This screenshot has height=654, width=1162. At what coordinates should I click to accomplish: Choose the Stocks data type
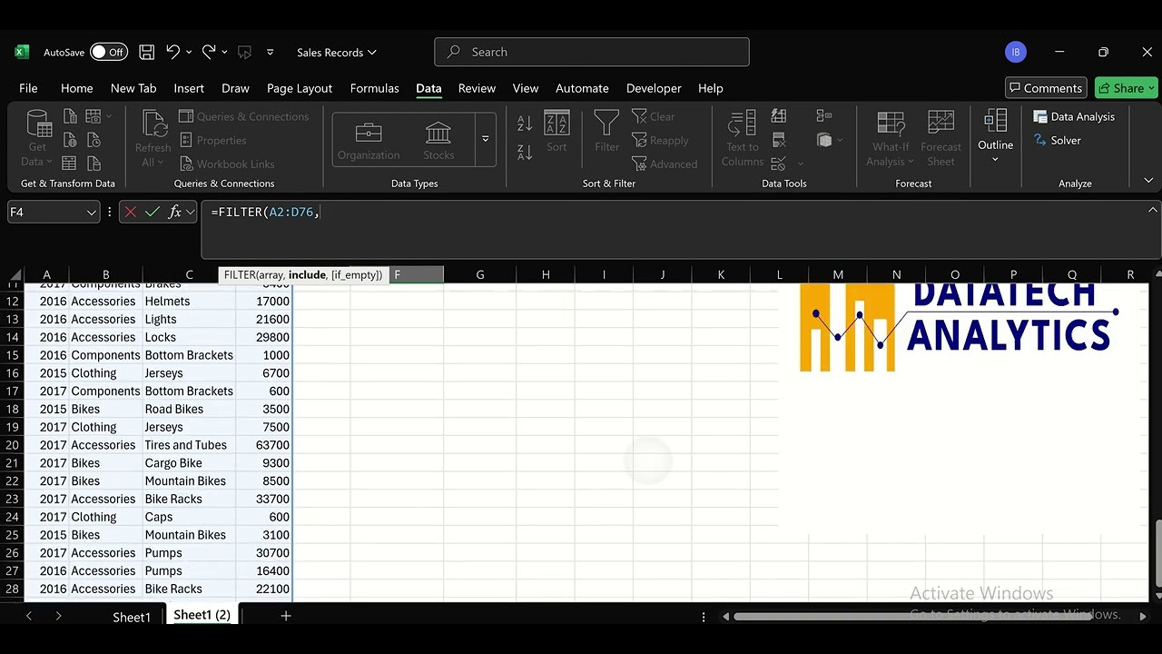tap(438, 141)
